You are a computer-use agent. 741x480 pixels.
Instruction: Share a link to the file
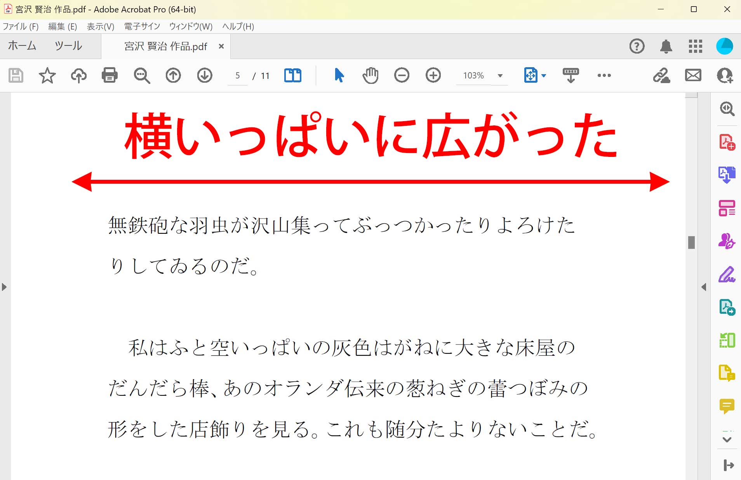coord(661,75)
